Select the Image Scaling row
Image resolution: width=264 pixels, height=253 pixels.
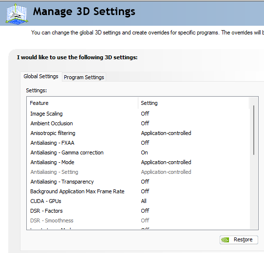pos(138,114)
